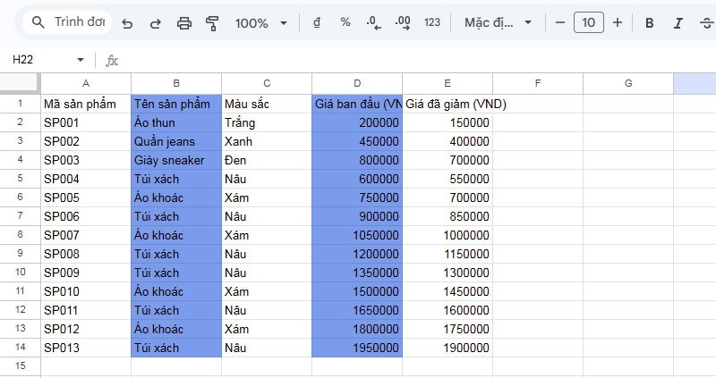Select cell with value 600000
The image size is (716, 378).
coord(357,179)
